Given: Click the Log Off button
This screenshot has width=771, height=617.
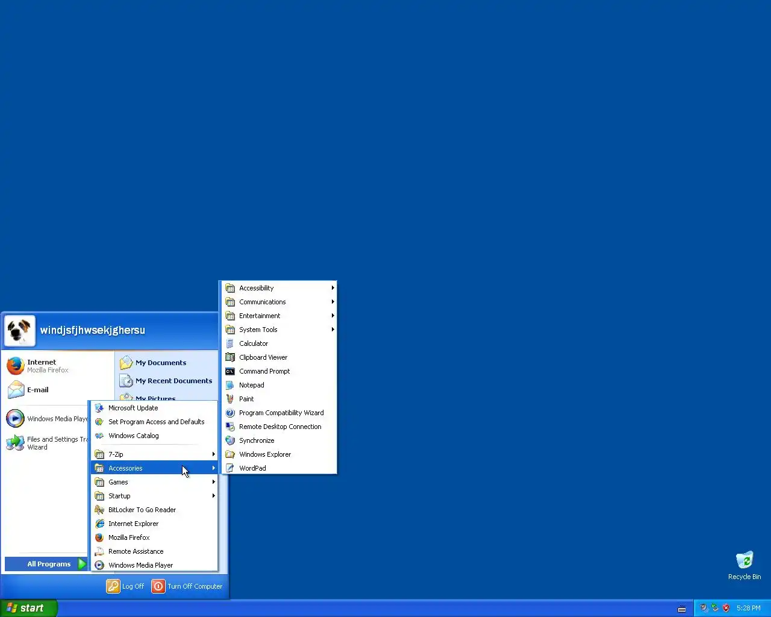Looking at the screenshot, I should (125, 586).
